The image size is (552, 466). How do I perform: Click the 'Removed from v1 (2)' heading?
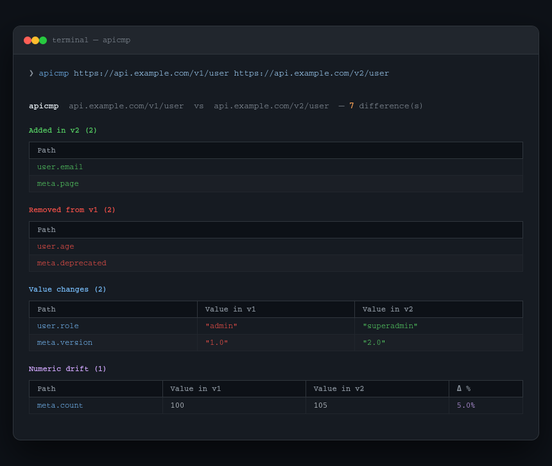72,210
